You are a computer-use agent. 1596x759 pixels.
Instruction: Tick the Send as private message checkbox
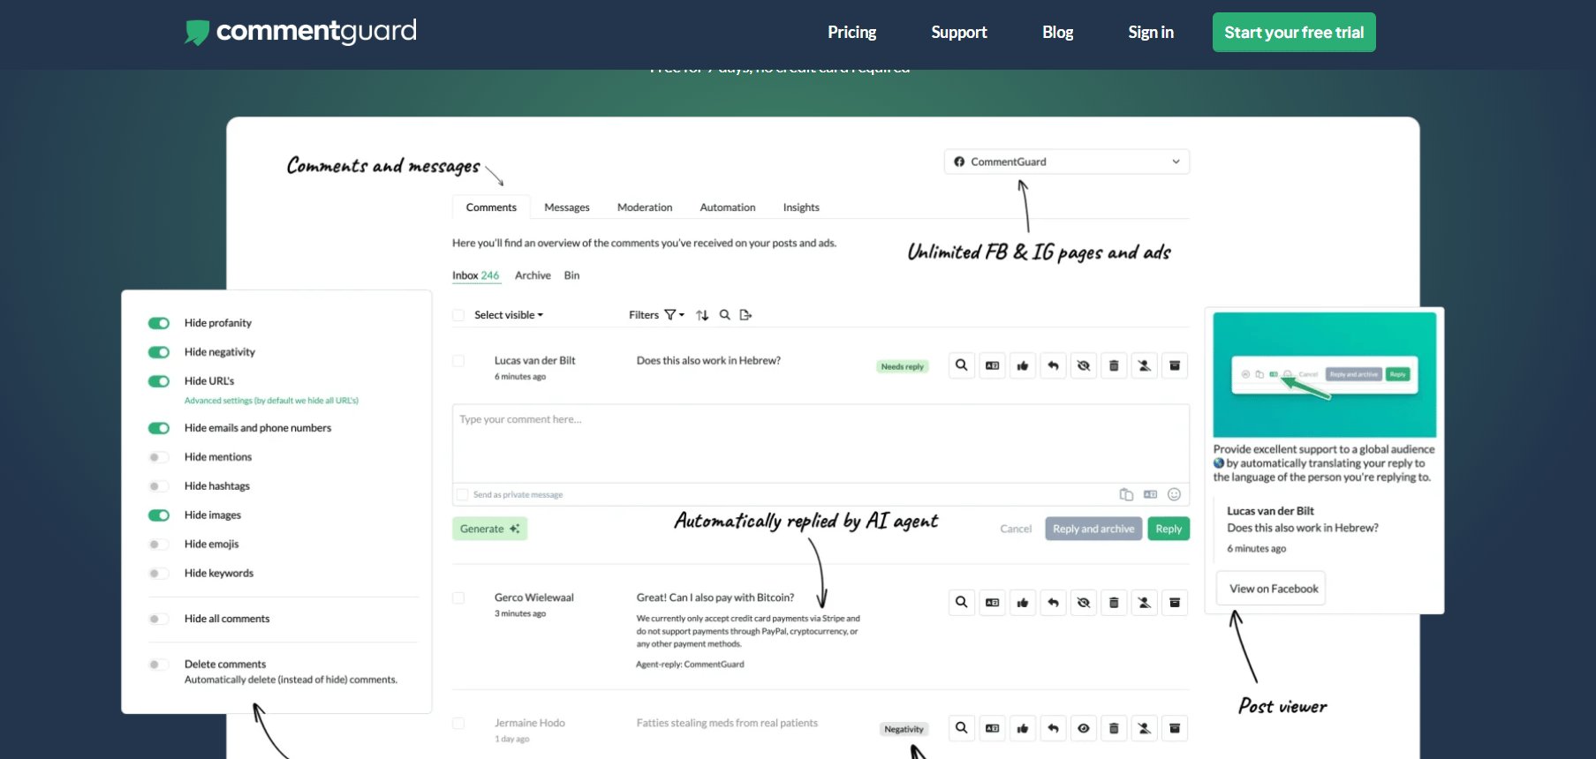462,495
